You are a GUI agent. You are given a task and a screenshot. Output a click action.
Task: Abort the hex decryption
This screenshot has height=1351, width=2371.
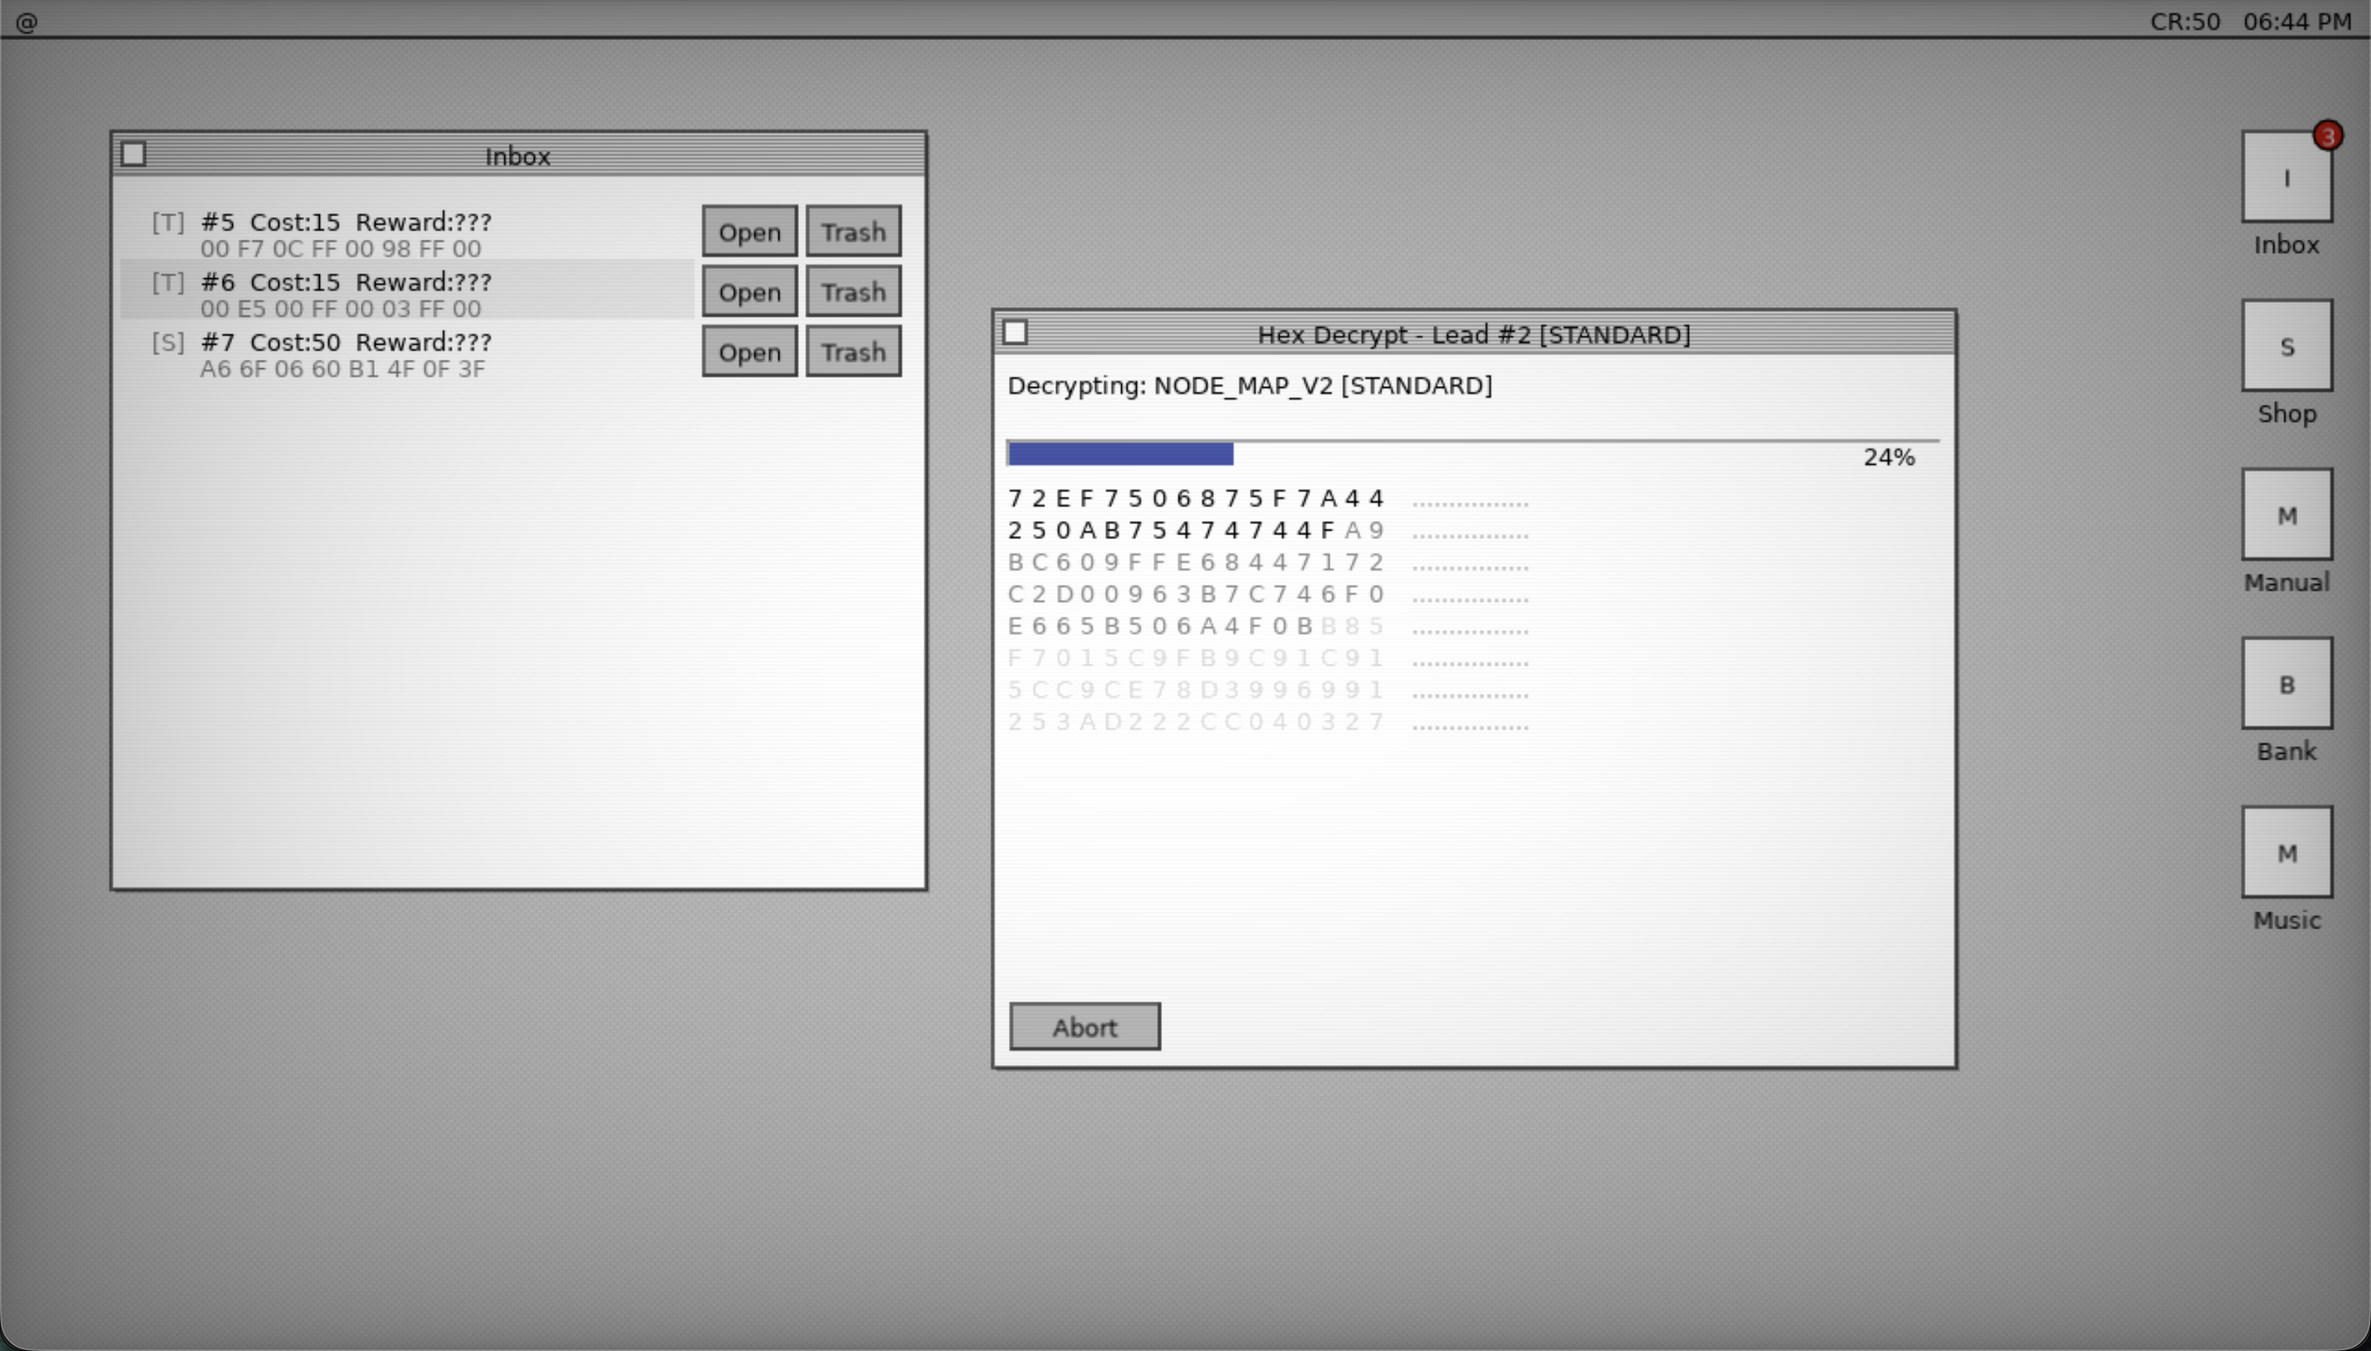1084,1027
